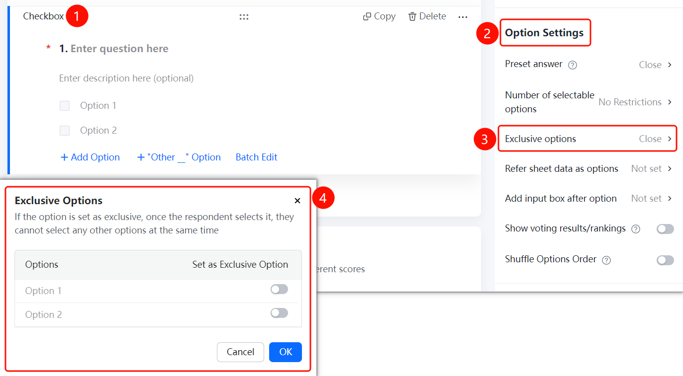Viewport: 683px width, 376px height.
Task: Click the Copy question icon
Action: coord(367,16)
